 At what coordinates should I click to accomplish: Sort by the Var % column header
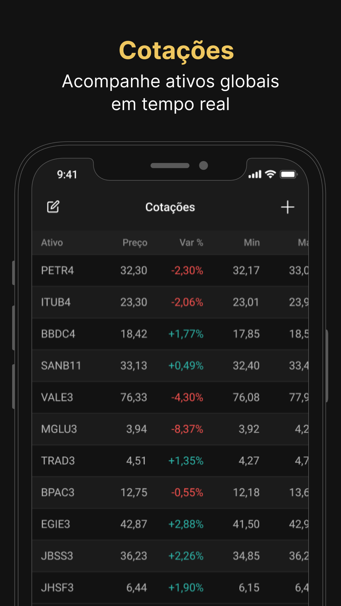coord(191,243)
